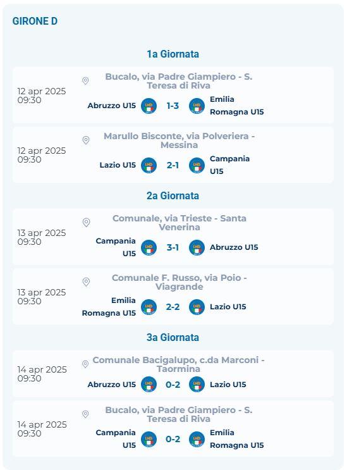Click Campania U15 crest in the 3-1 match

point(149,247)
